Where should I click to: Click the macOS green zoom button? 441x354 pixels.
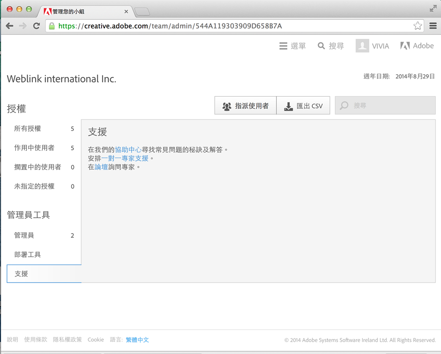tap(29, 9)
